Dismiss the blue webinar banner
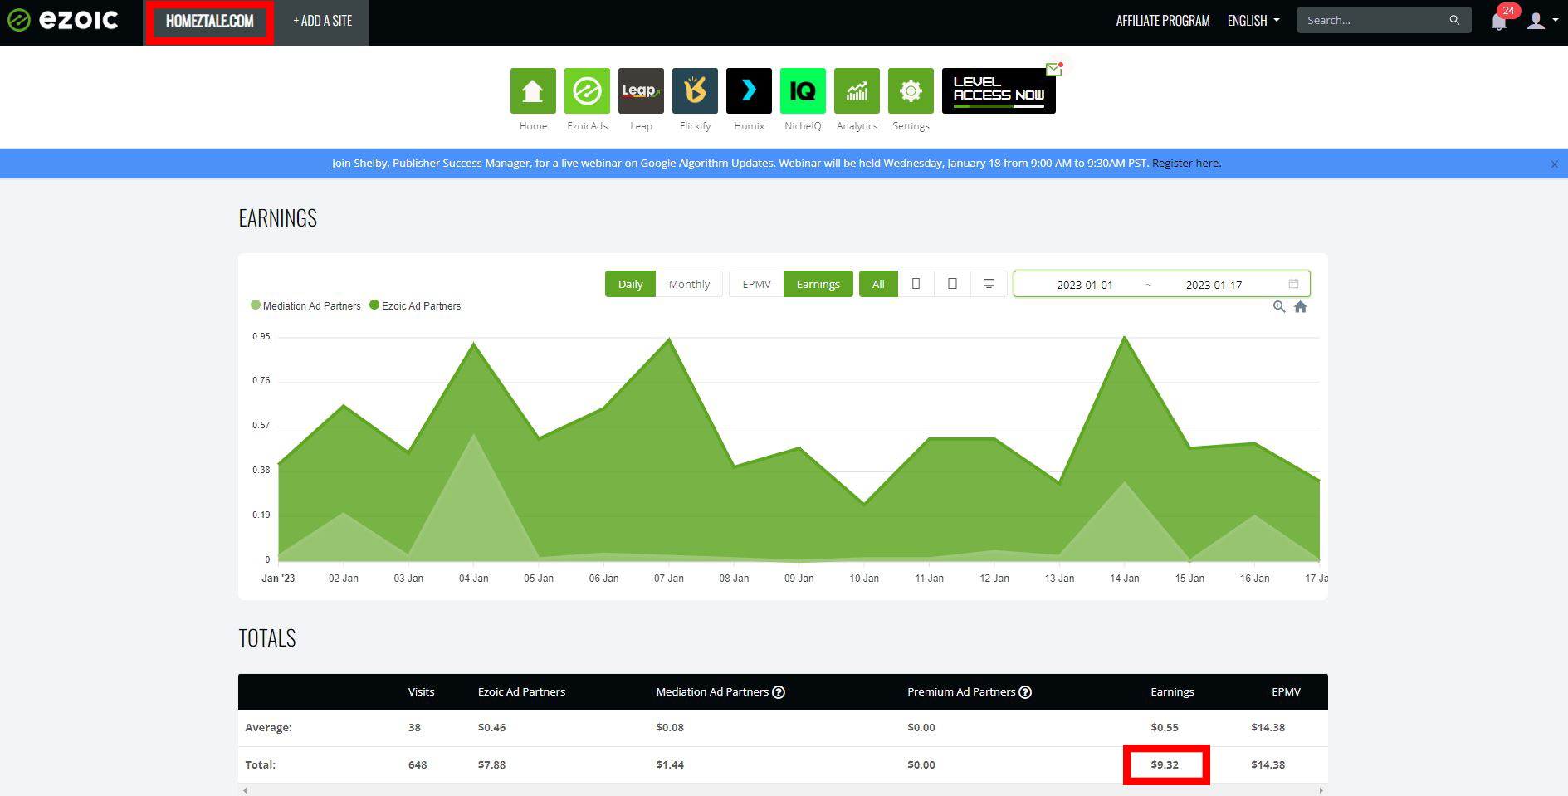This screenshot has height=796, width=1568. pos(1555,164)
